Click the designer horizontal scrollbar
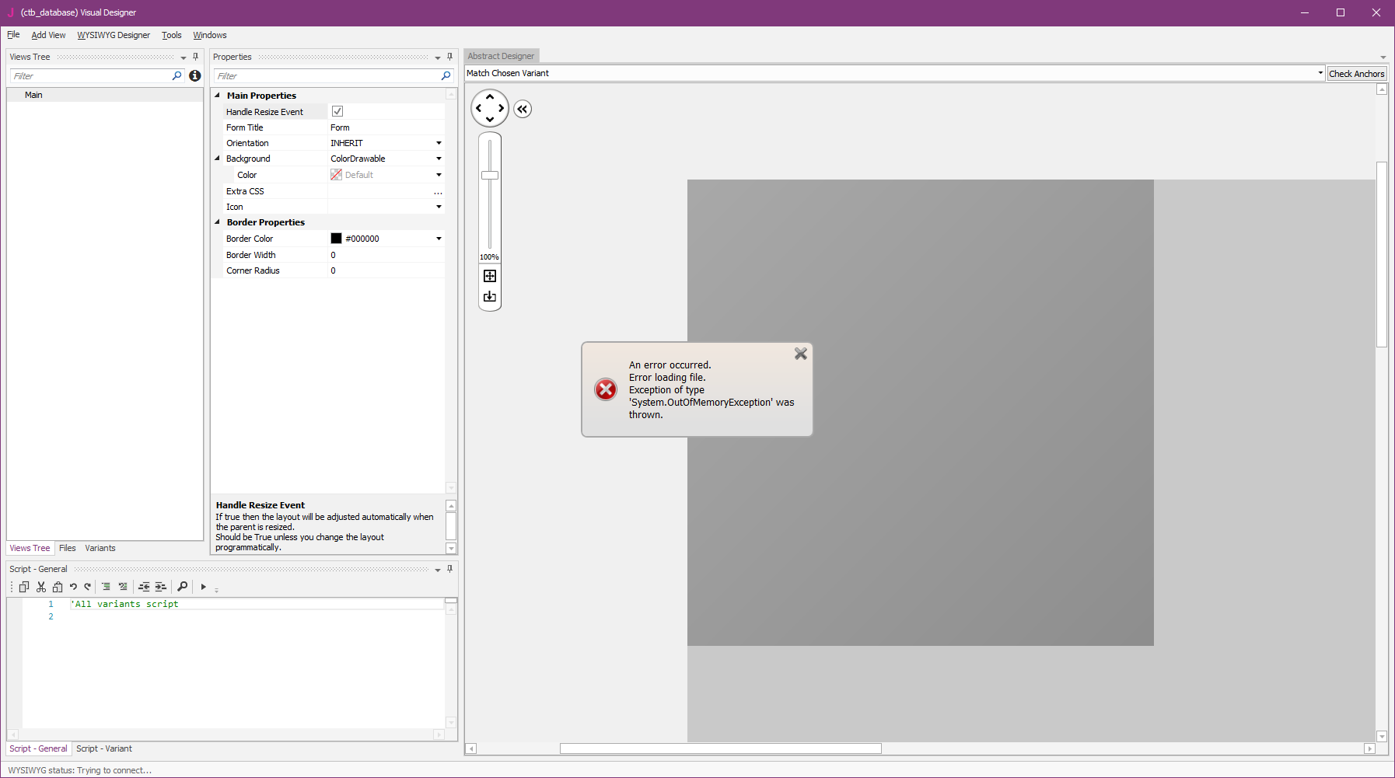Viewport: 1395px width, 778px height. [x=721, y=748]
